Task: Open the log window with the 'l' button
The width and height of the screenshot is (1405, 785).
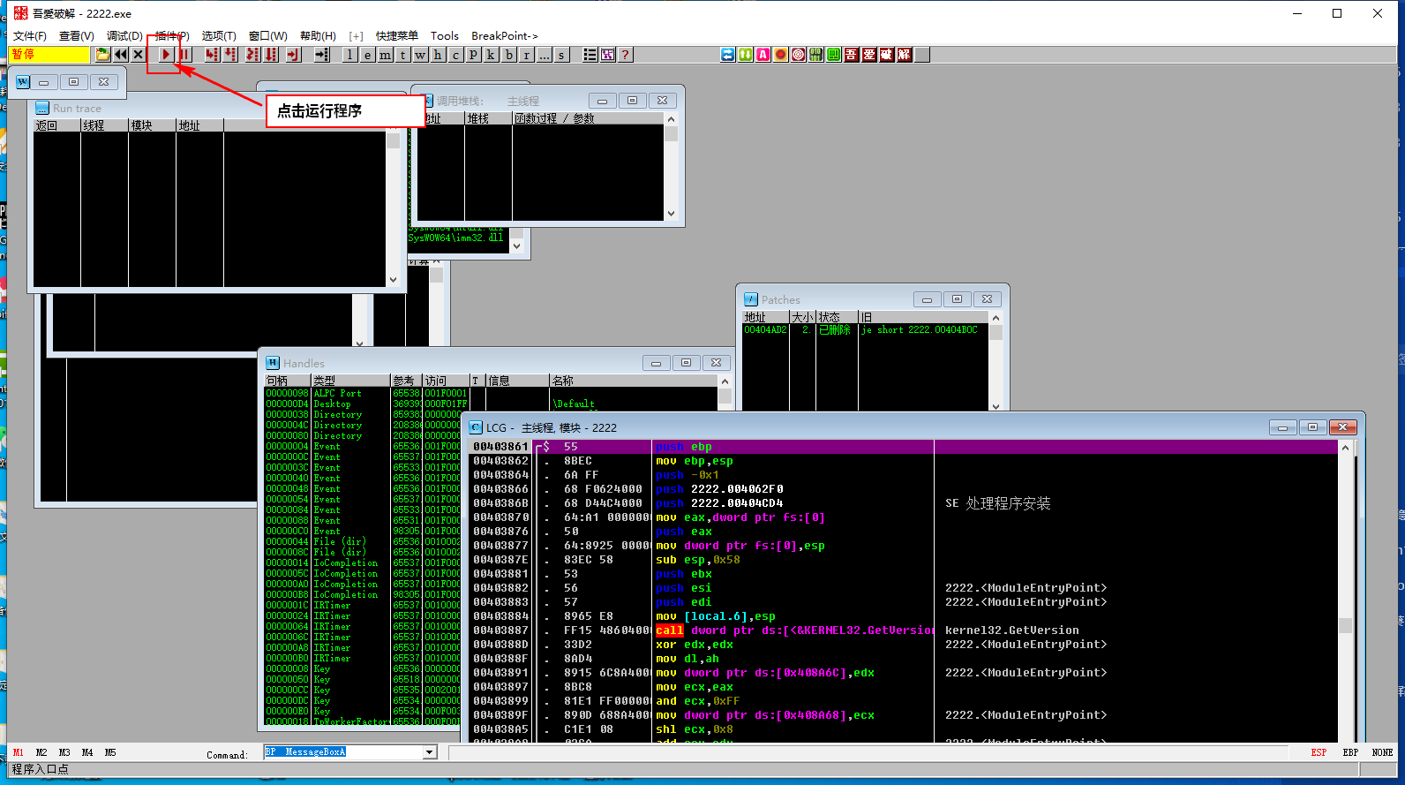Action: pos(350,55)
